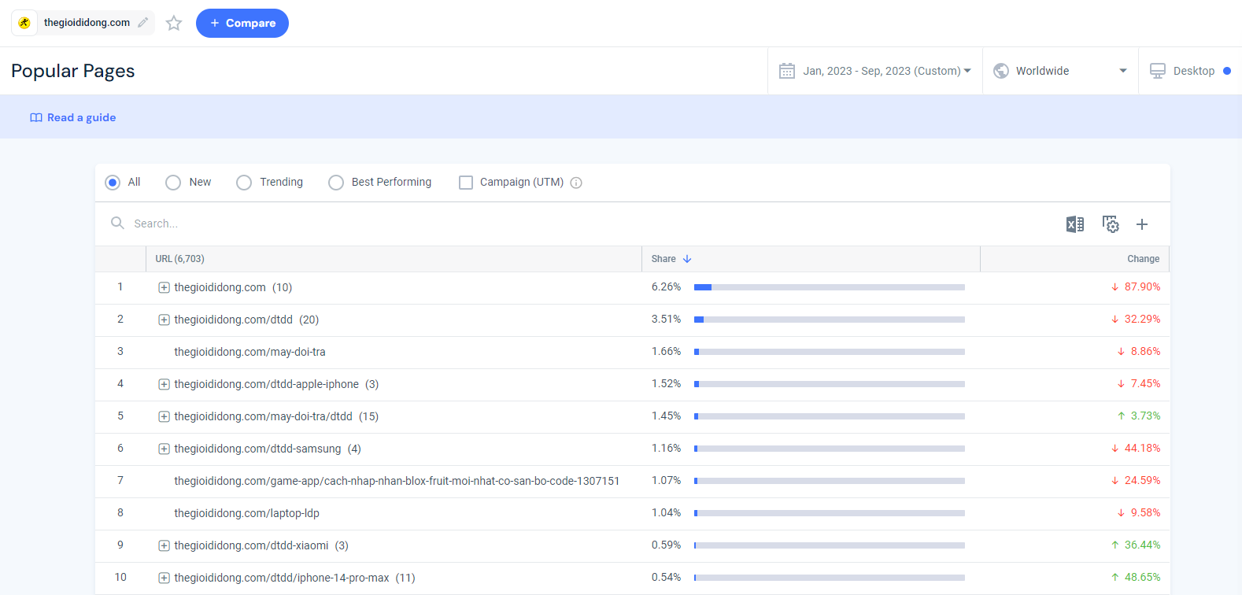1242x595 pixels.
Task: Expand the dtdd-samsung (4) row
Action: click(x=164, y=449)
